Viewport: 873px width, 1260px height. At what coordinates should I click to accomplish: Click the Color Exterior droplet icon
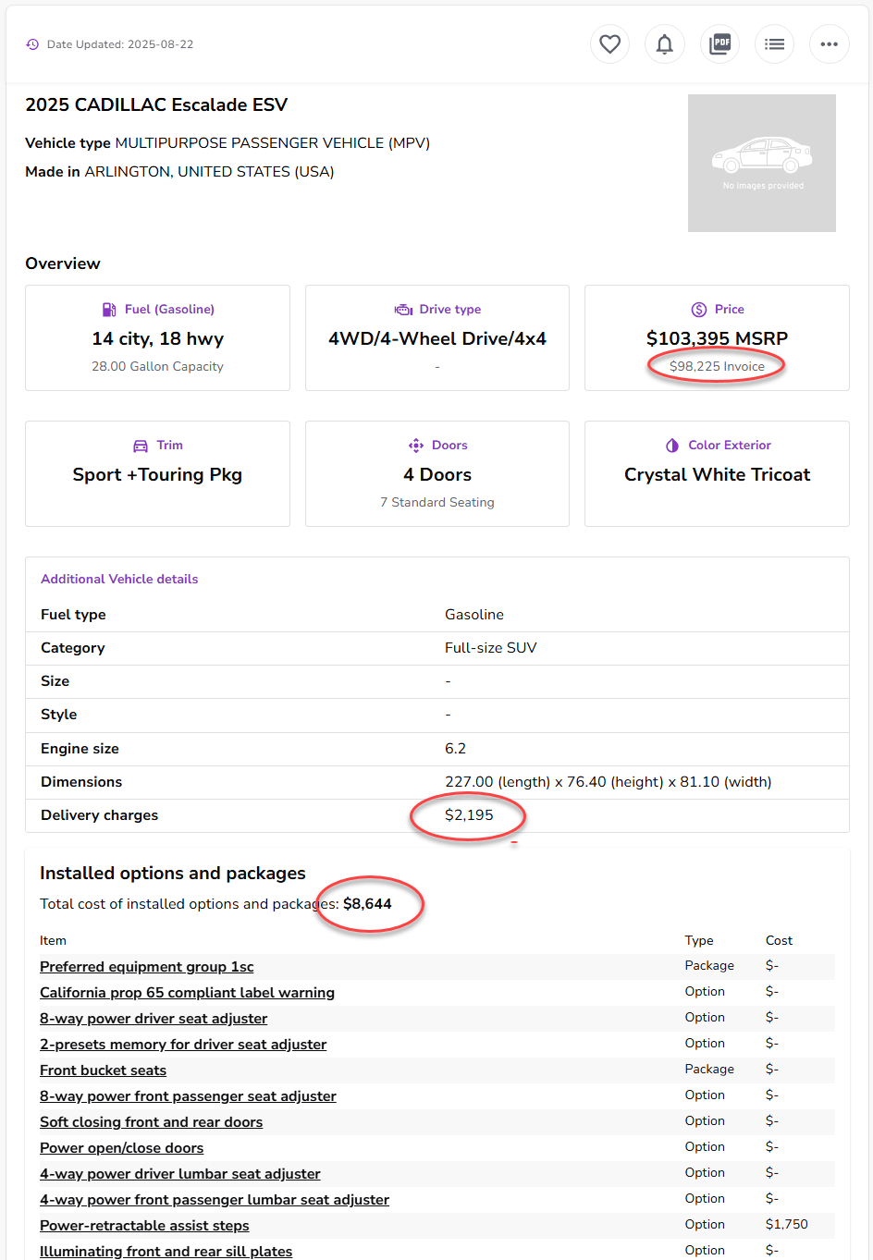point(672,446)
